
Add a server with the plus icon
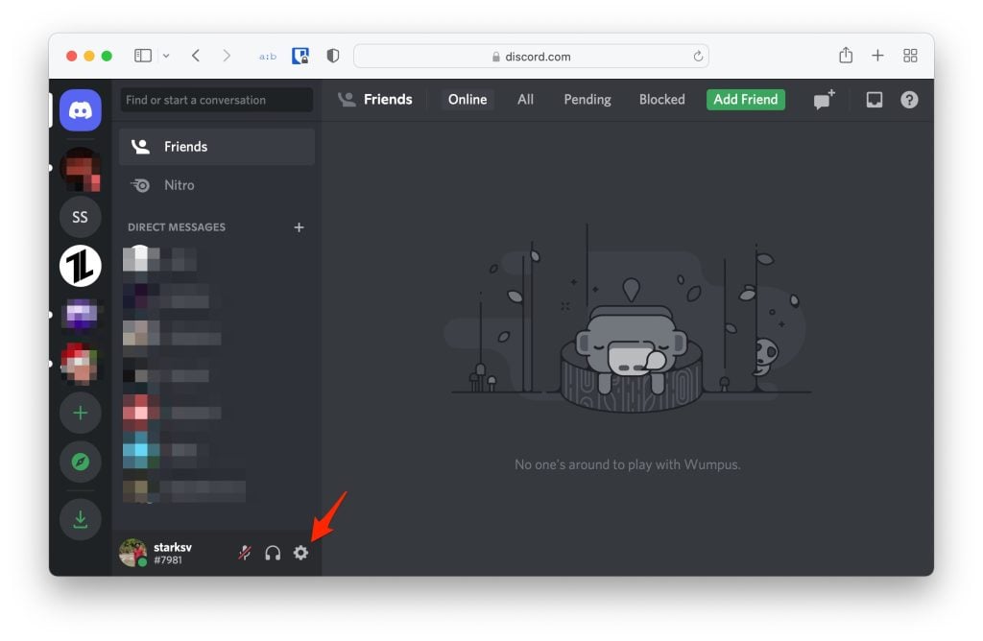(x=81, y=413)
